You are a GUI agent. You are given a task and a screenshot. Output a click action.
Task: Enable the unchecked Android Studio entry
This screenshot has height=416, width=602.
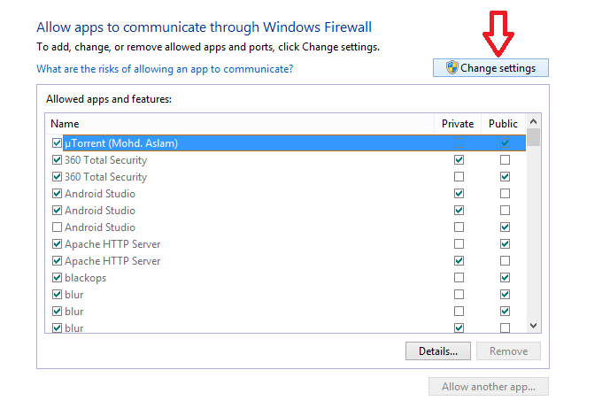[58, 227]
